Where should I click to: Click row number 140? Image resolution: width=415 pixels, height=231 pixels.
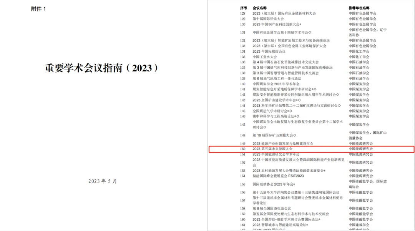[x=243, y=84]
